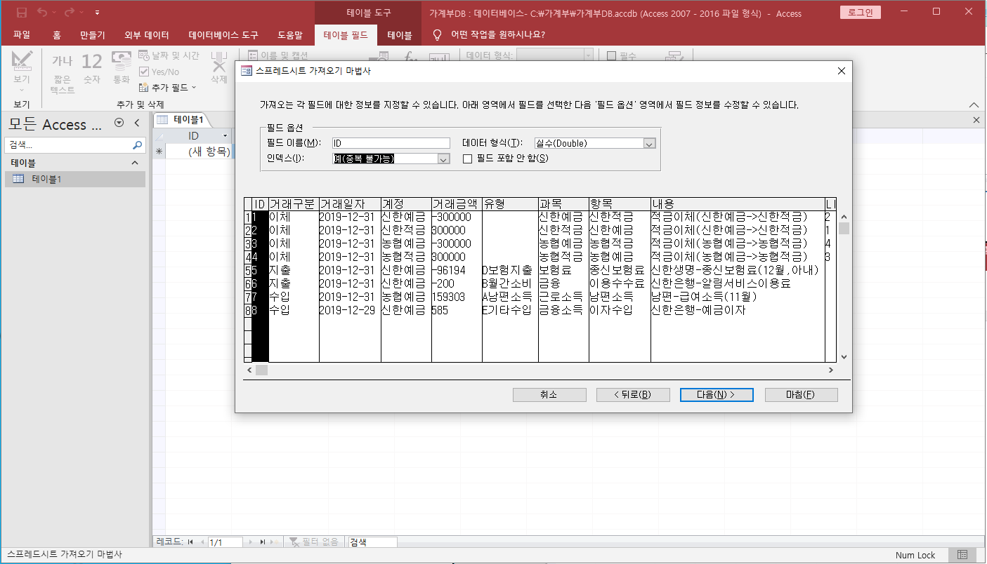
Task: Select the 내용 column header
Action: [x=738, y=204]
